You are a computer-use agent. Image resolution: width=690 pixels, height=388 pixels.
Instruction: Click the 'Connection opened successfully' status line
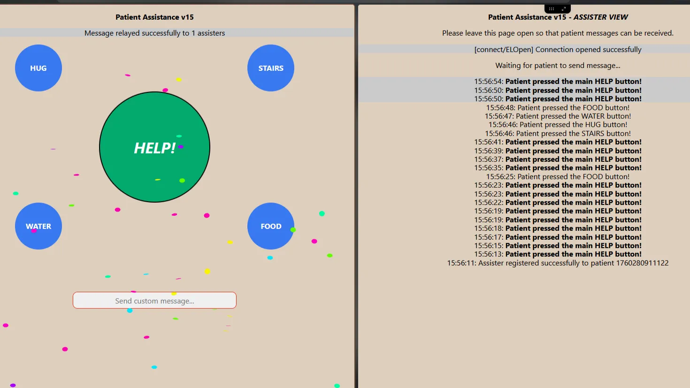558,49
